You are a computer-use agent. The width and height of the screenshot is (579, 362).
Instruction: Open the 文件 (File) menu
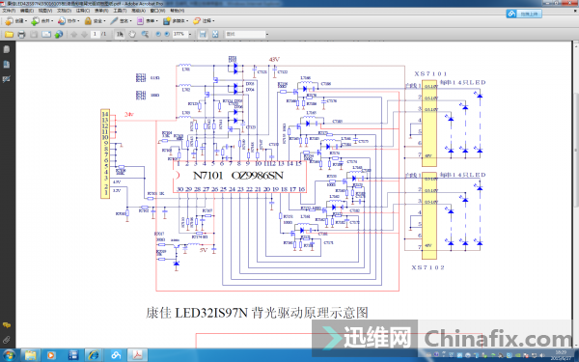(x=9, y=11)
